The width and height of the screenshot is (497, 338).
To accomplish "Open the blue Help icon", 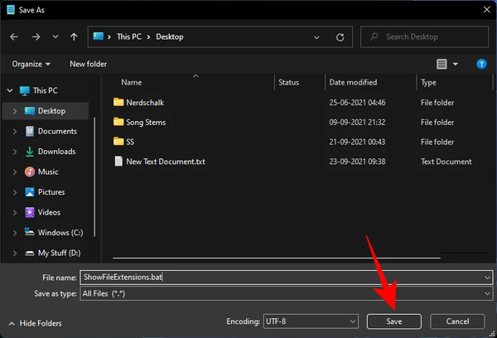I will [x=481, y=64].
